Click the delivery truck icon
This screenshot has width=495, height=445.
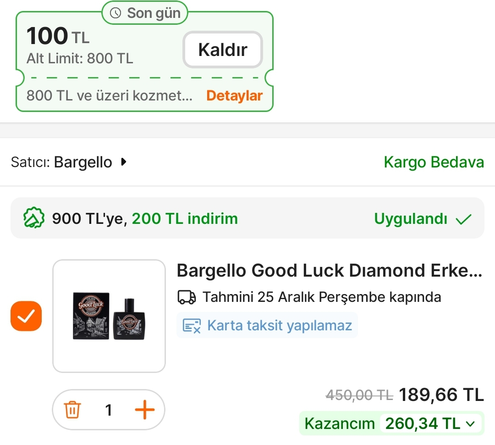[187, 297]
